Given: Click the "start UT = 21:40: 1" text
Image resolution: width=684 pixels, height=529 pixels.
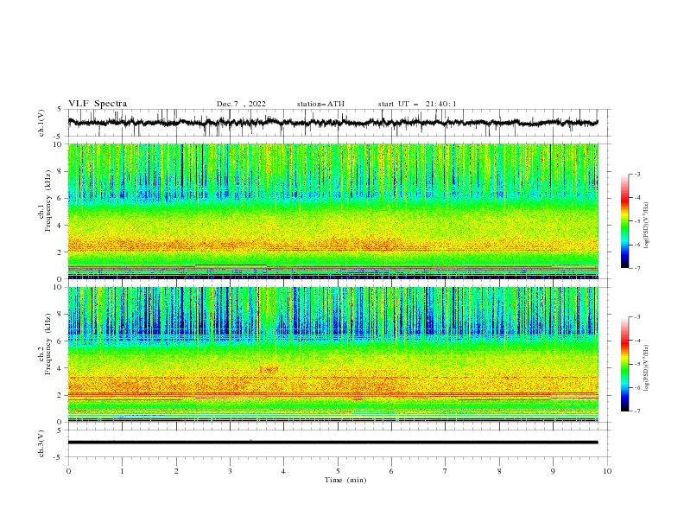Looking at the screenshot, I should 417,104.
